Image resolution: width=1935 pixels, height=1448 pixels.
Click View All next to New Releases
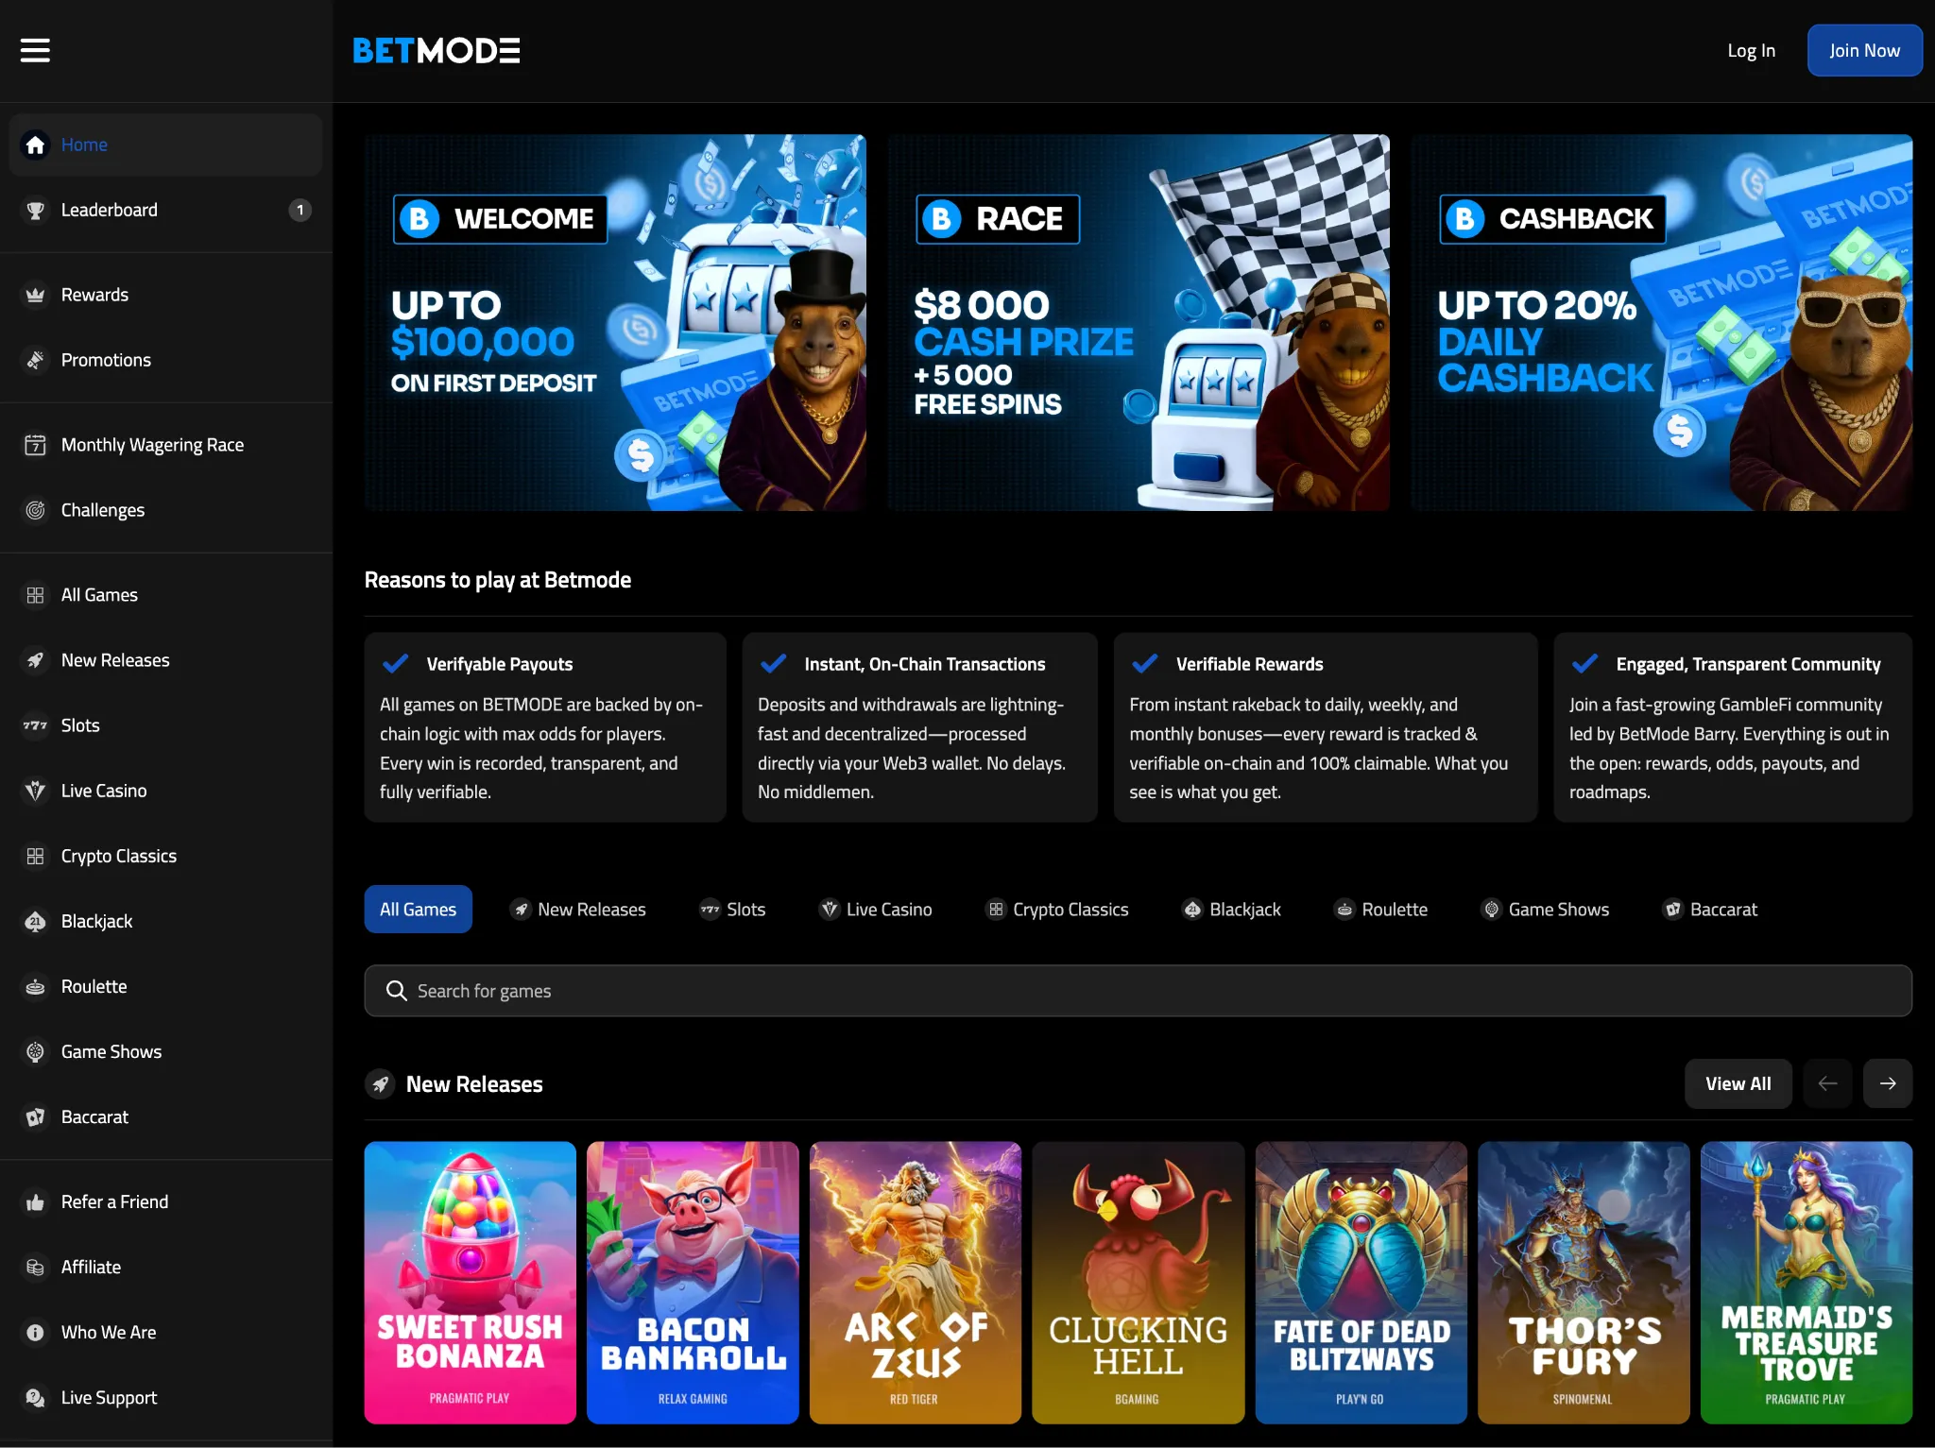click(1738, 1083)
